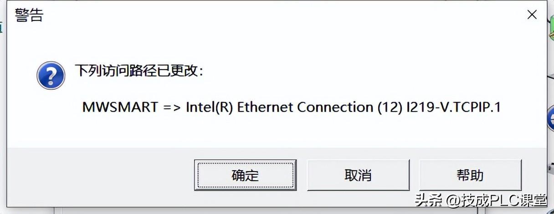The image size is (554, 214).
Task: Click the partially hidden green icon at right edge
Action: pos(551,33)
